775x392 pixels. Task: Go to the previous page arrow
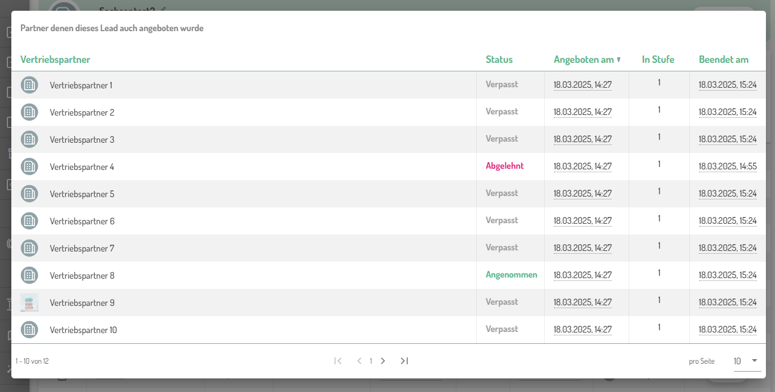[x=359, y=361]
